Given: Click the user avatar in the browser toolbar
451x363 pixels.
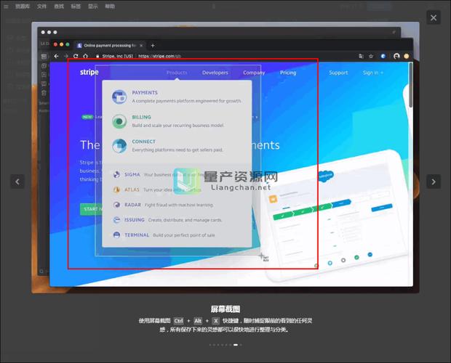Looking at the screenshot, I should (396, 56).
